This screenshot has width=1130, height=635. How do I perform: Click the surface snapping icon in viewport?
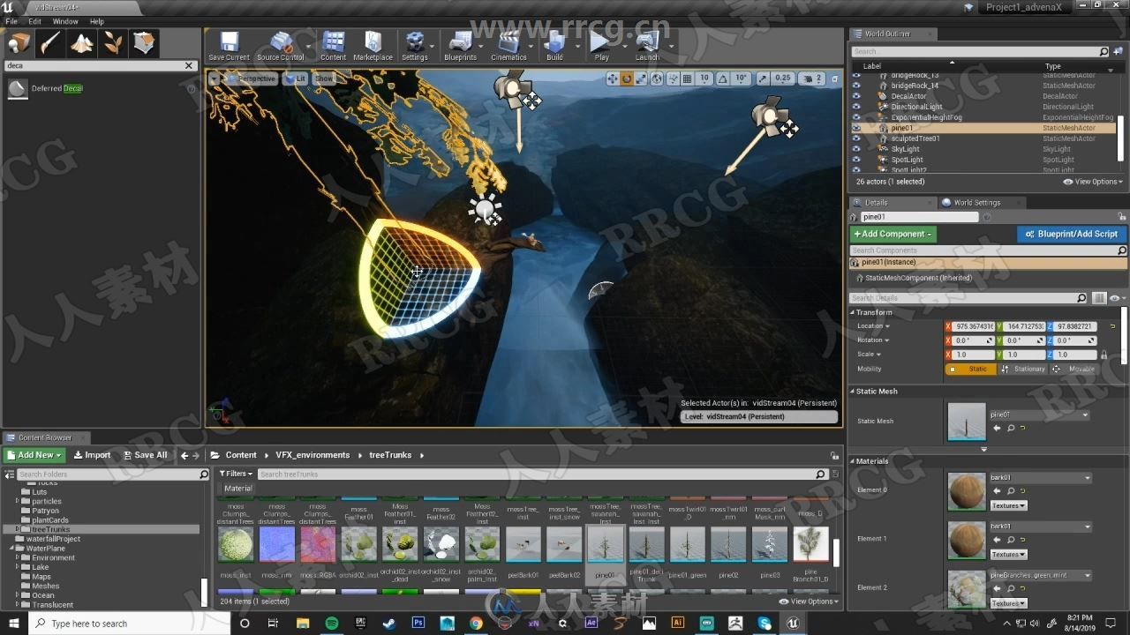(673, 78)
